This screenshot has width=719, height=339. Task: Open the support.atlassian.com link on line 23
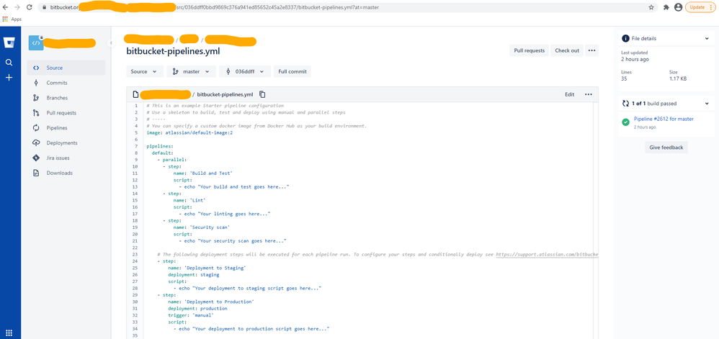pyautogui.click(x=548, y=254)
